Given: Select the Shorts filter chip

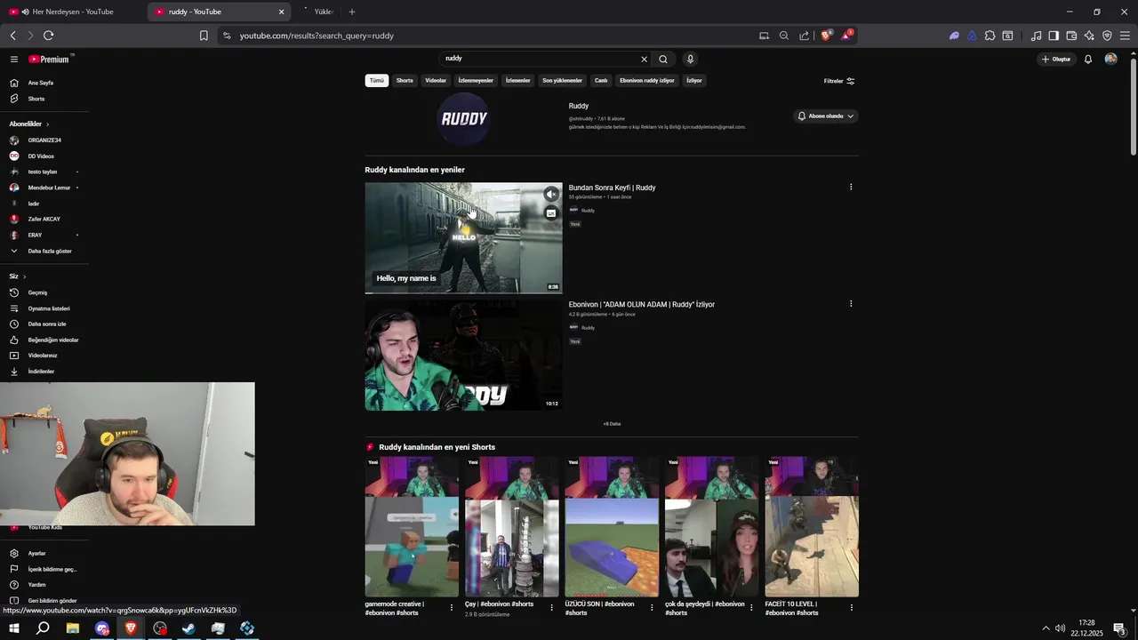Looking at the screenshot, I should (x=405, y=80).
